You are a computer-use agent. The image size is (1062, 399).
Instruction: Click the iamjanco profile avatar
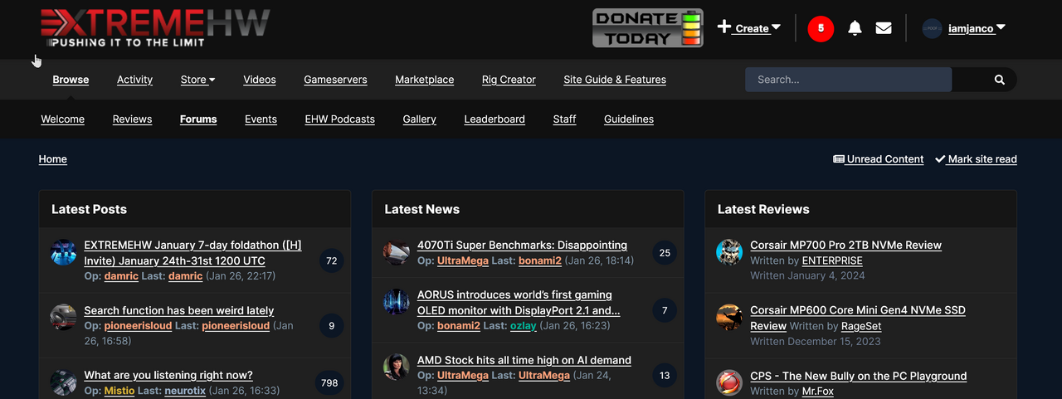click(x=933, y=28)
